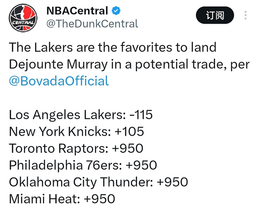Click the Philadelphia 76ers odds line

[83, 165]
